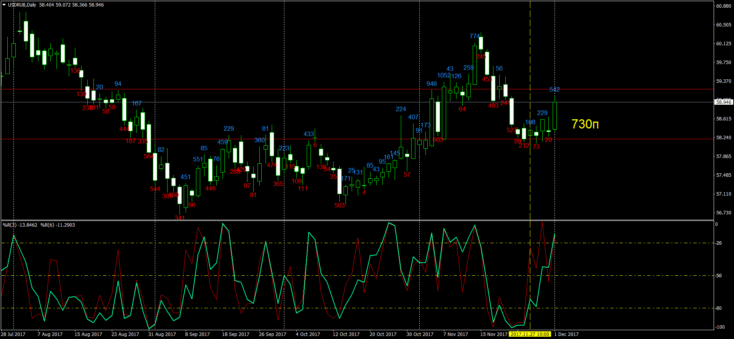This screenshot has height=339, width=734.
Task: Click the red 493 candle label
Action: pos(493,106)
